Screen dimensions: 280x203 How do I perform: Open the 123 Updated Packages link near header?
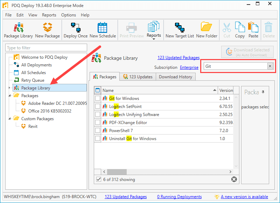(178, 58)
